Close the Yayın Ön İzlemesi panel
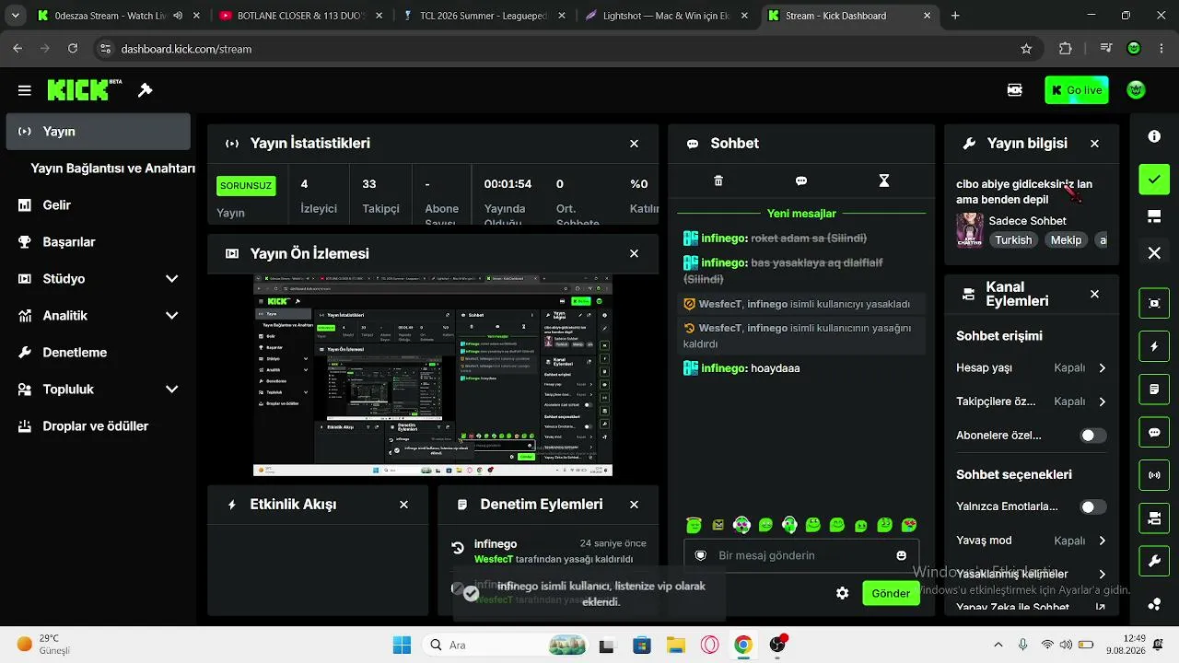 coord(634,253)
